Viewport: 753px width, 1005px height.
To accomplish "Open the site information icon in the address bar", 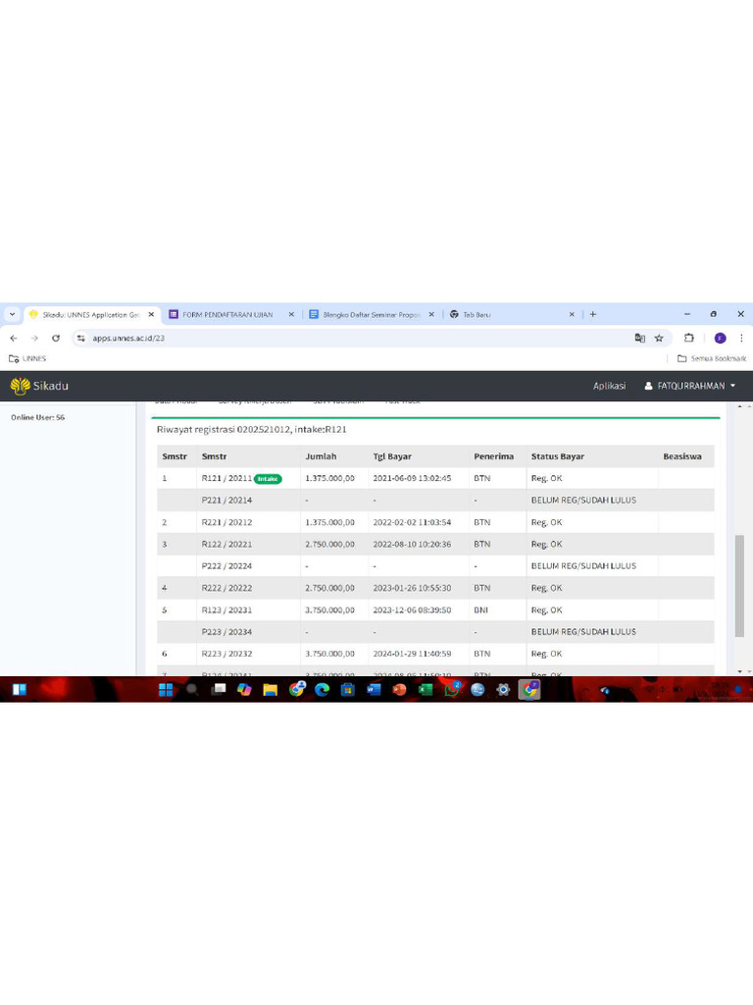I will (80, 338).
